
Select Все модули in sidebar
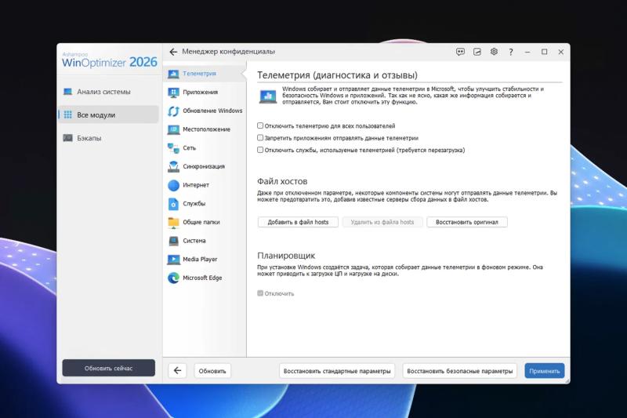tap(109, 114)
